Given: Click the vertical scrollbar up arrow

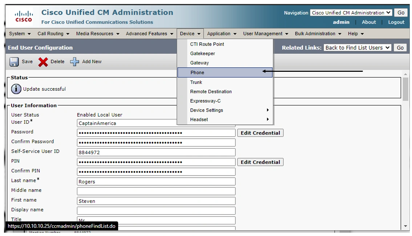Looking at the screenshot, I should [406, 74].
